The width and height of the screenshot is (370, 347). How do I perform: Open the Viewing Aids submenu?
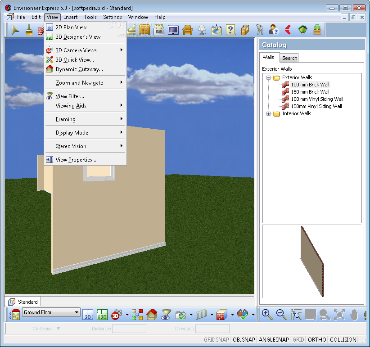85,106
